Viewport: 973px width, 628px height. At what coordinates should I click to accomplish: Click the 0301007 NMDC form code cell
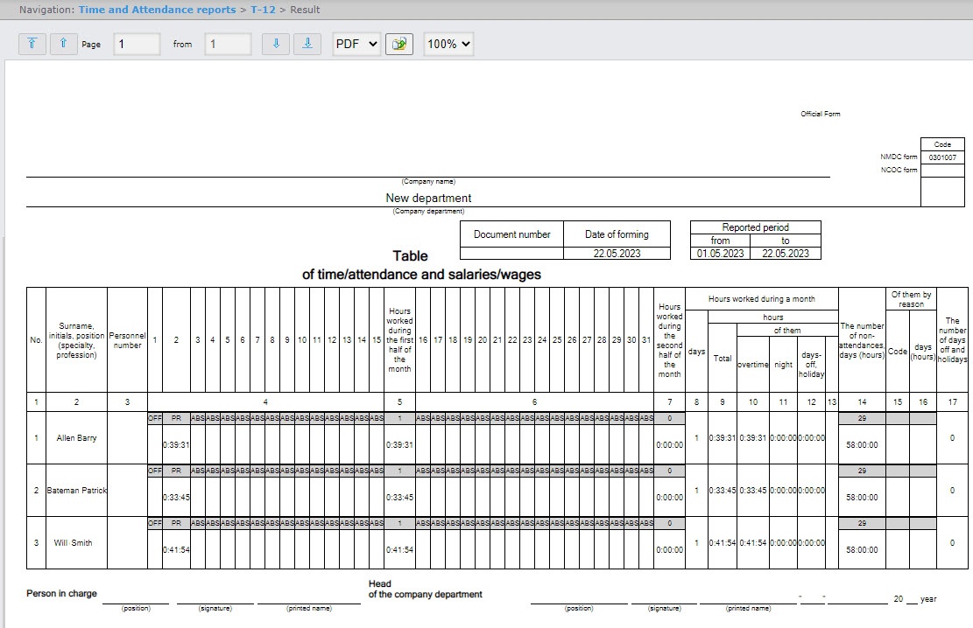tap(942, 157)
